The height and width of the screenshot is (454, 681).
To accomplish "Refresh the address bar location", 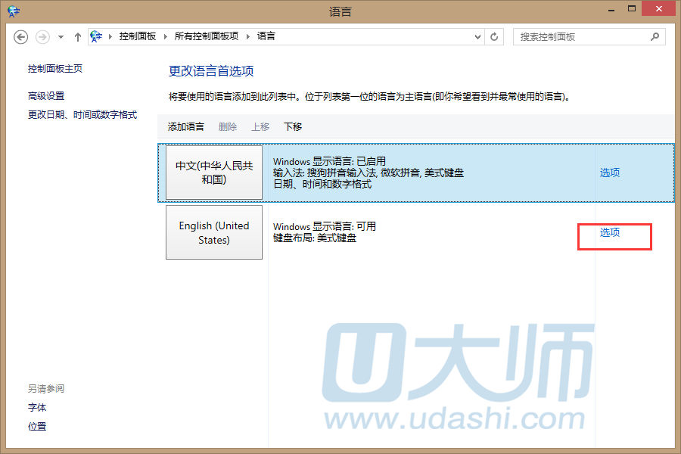I will pyautogui.click(x=495, y=36).
